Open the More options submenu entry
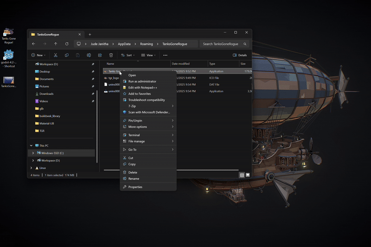The height and width of the screenshot is (247, 371). click(148, 127)
